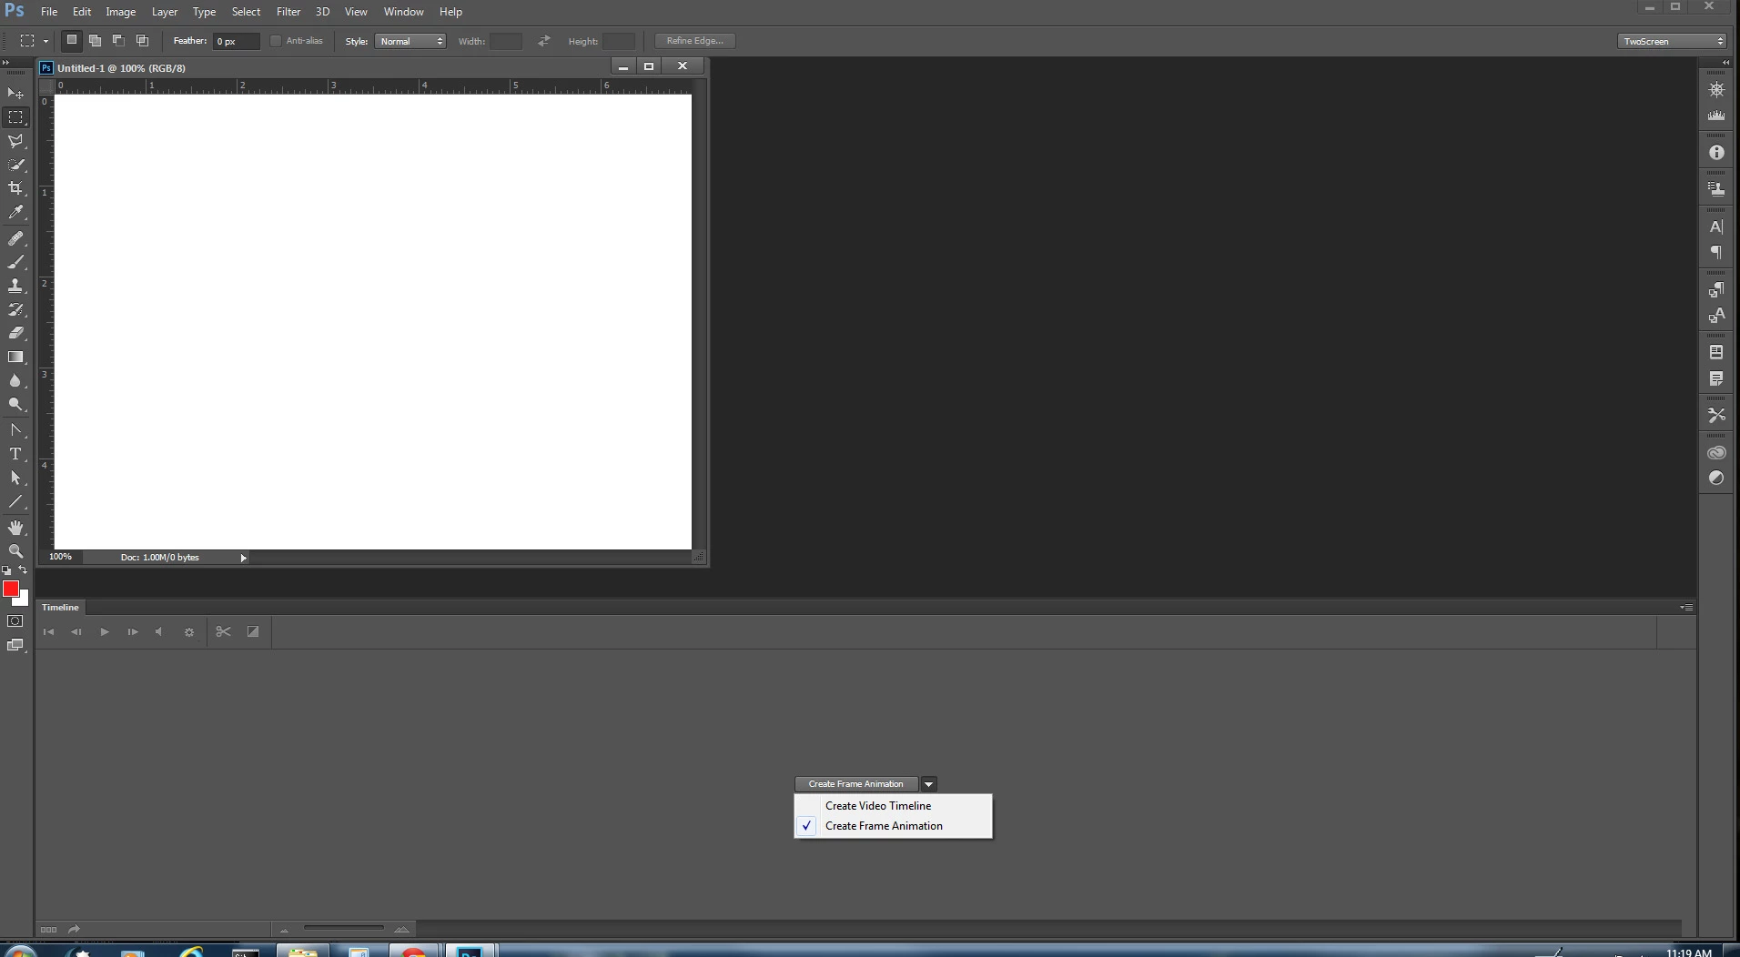
Task: Open the Info panel icon
Action: 1716,153
